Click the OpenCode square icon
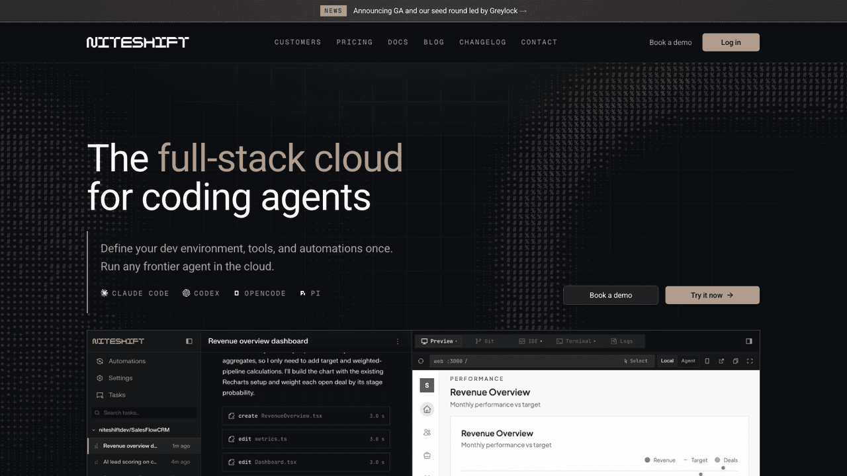This screenshot has height=476, width=847. 236,293
